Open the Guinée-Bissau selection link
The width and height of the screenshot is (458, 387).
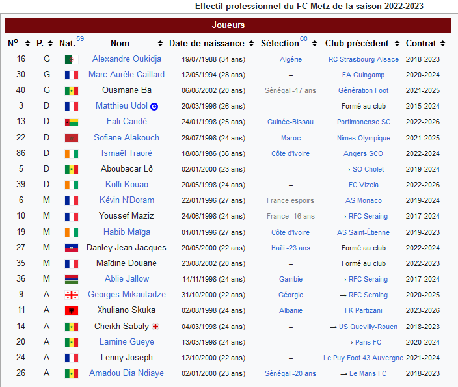point(291,122)
